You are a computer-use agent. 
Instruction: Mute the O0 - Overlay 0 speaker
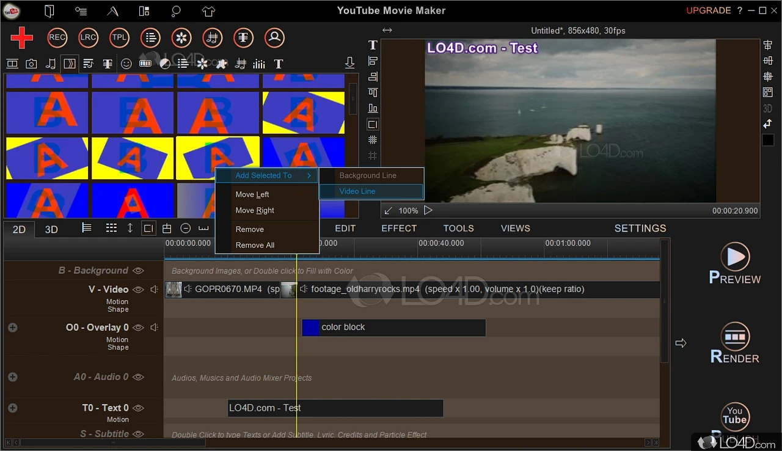pos(154,328)
